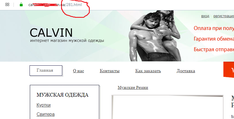Viewport: 234px width, 119px height.
Task: Open the вход login link
Action: [x=205, y=16]
